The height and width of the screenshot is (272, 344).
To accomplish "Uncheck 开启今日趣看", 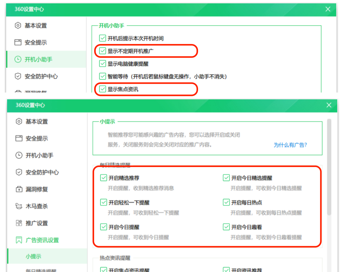I will pos(226,227).
